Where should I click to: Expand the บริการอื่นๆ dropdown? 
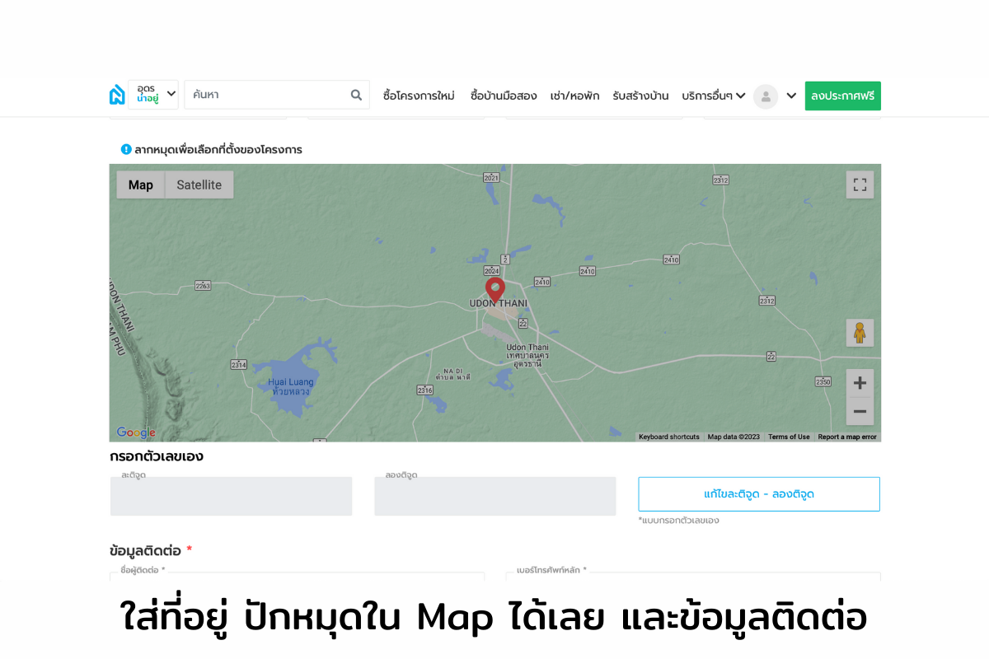coord(714,96)
